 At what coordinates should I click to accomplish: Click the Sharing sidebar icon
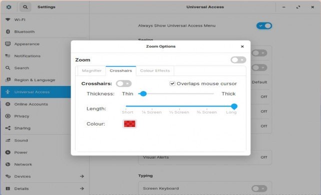click(x=8, y=128)
